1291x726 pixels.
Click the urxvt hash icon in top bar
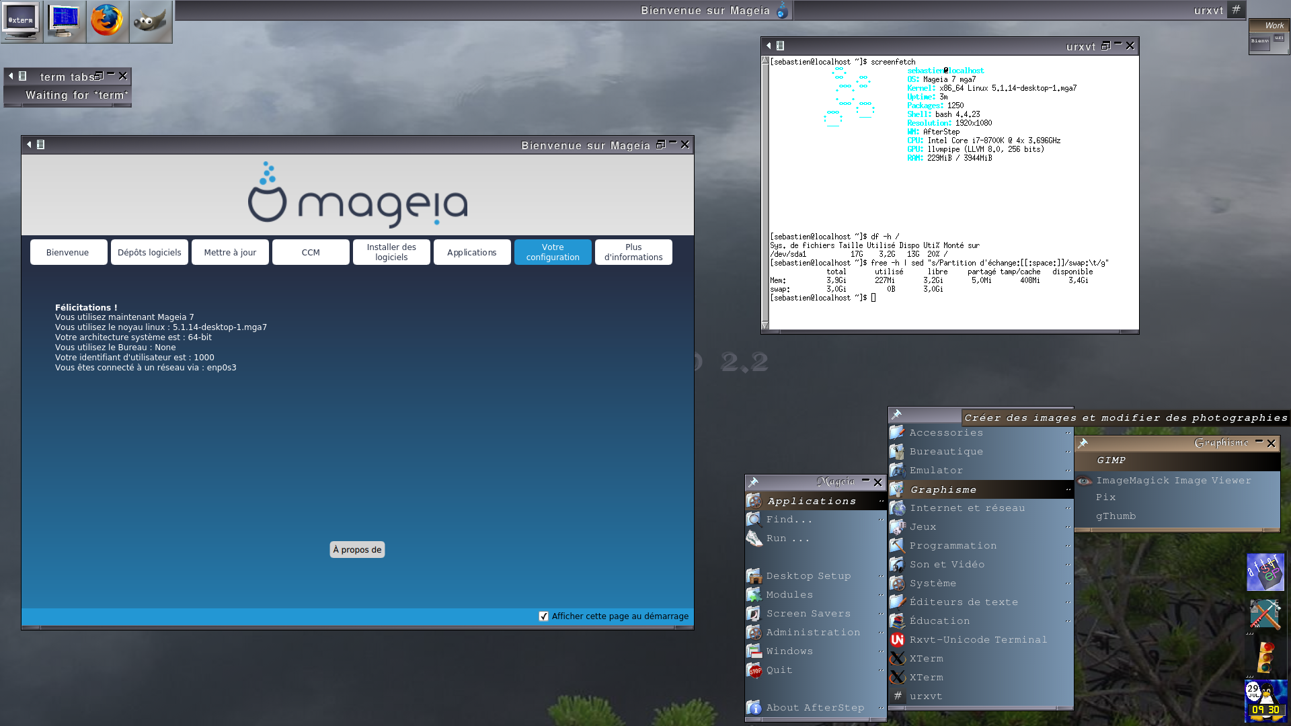[x=1236, y=9]
